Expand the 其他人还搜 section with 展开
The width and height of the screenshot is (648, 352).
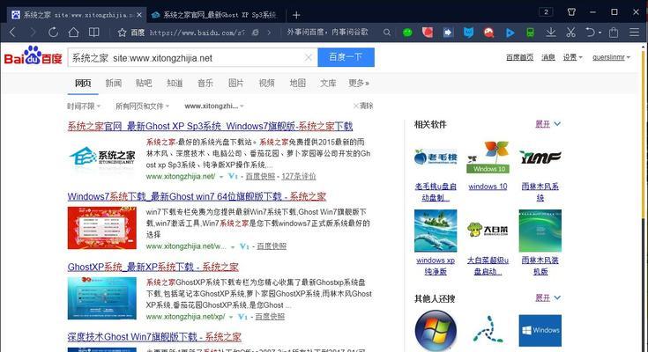point(547,298)
